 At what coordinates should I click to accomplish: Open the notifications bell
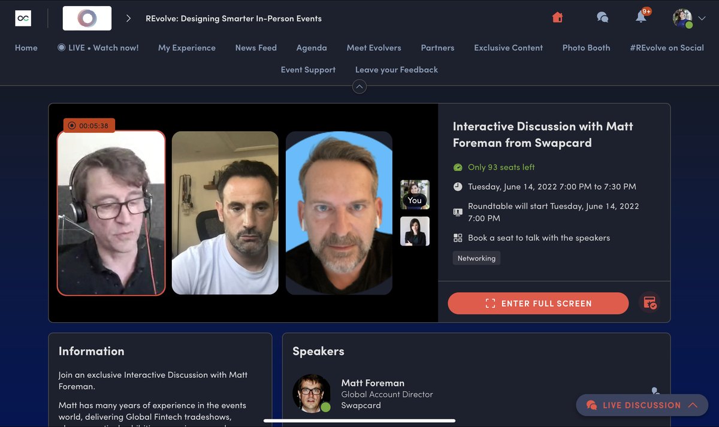pos(641,17)
